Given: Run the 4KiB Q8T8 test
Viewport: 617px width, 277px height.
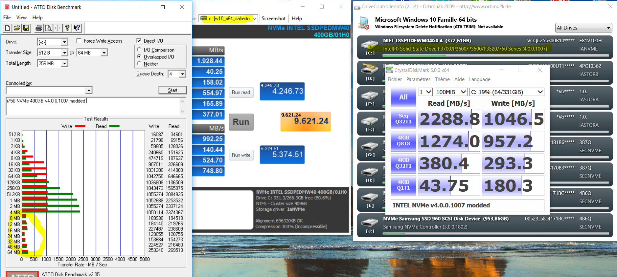Looking at the screenshot, I should click(x=403, y=141).
